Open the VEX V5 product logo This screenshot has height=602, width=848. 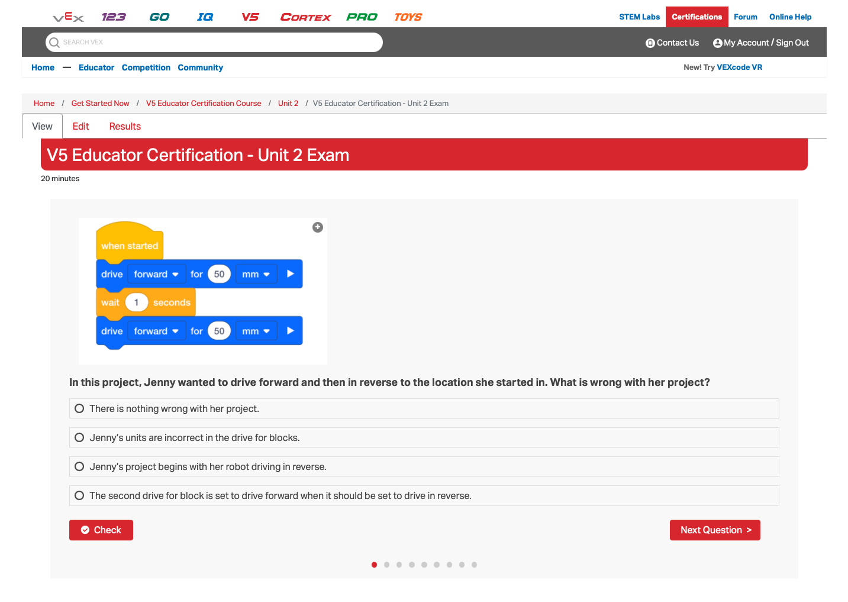250,17
